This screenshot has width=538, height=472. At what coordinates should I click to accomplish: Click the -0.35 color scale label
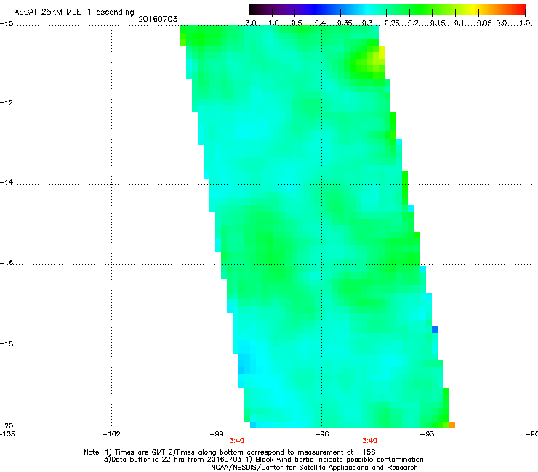(342, 23)
